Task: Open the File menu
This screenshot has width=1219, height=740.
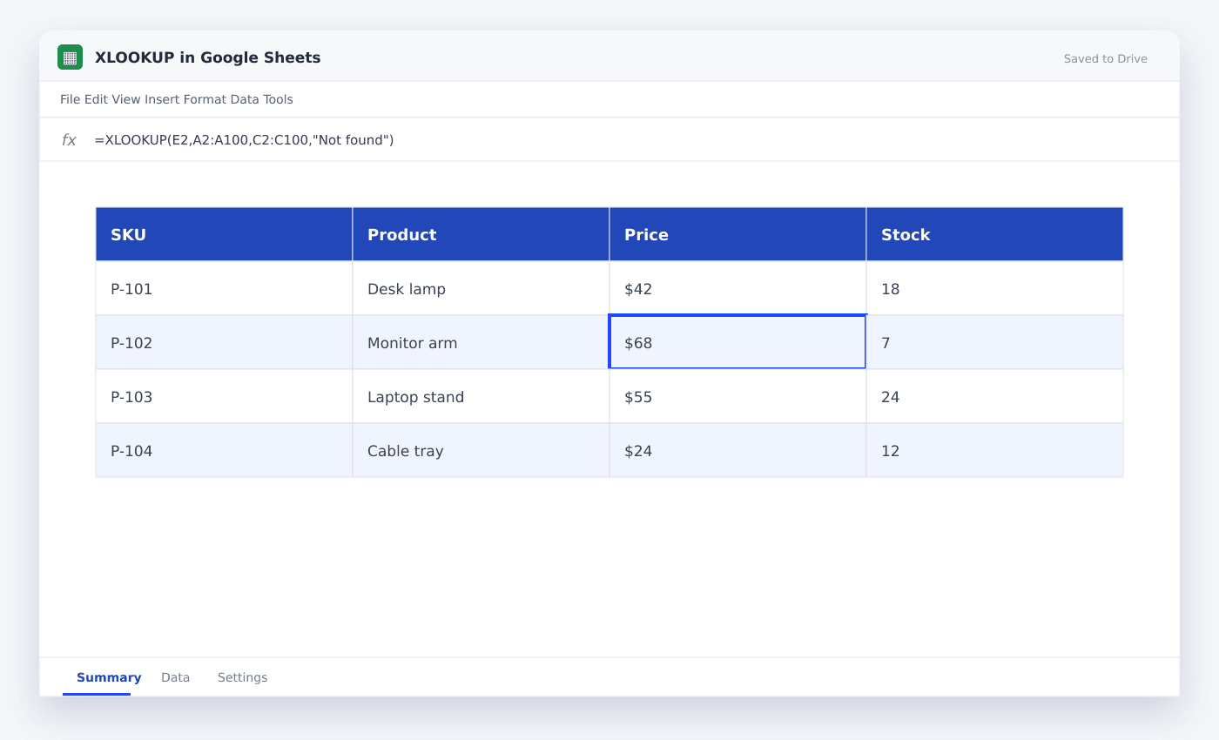Action: click(71, 99)
